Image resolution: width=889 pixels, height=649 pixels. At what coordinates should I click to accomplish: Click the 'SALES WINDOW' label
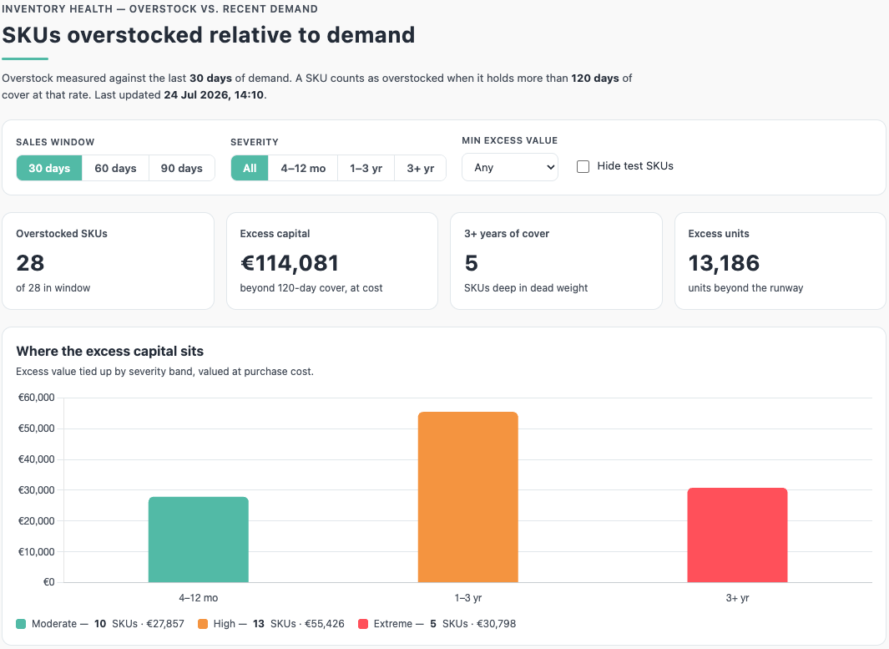(55, 142)
